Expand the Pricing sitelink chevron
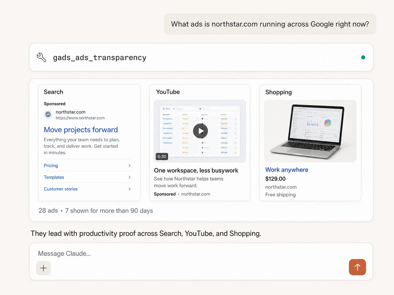394x295 pixels. (x=129, y=166)
